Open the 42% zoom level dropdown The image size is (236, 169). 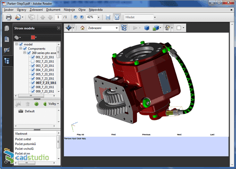tap(98, 17)
